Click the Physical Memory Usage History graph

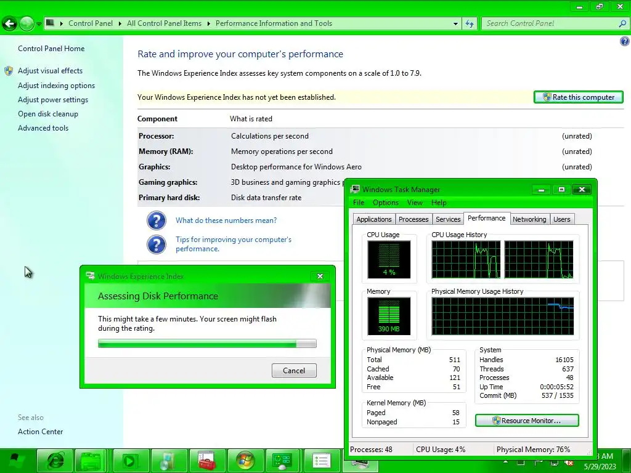503,316
